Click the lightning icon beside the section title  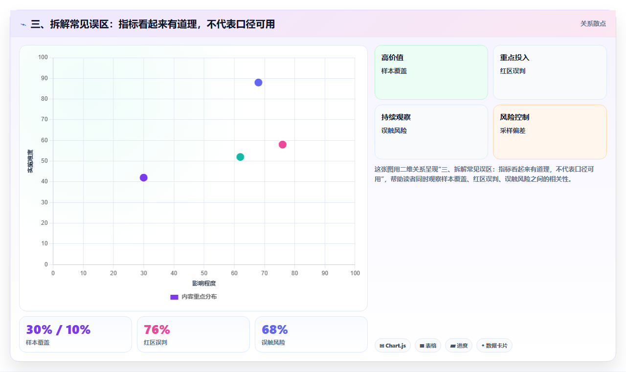(23, 24)
